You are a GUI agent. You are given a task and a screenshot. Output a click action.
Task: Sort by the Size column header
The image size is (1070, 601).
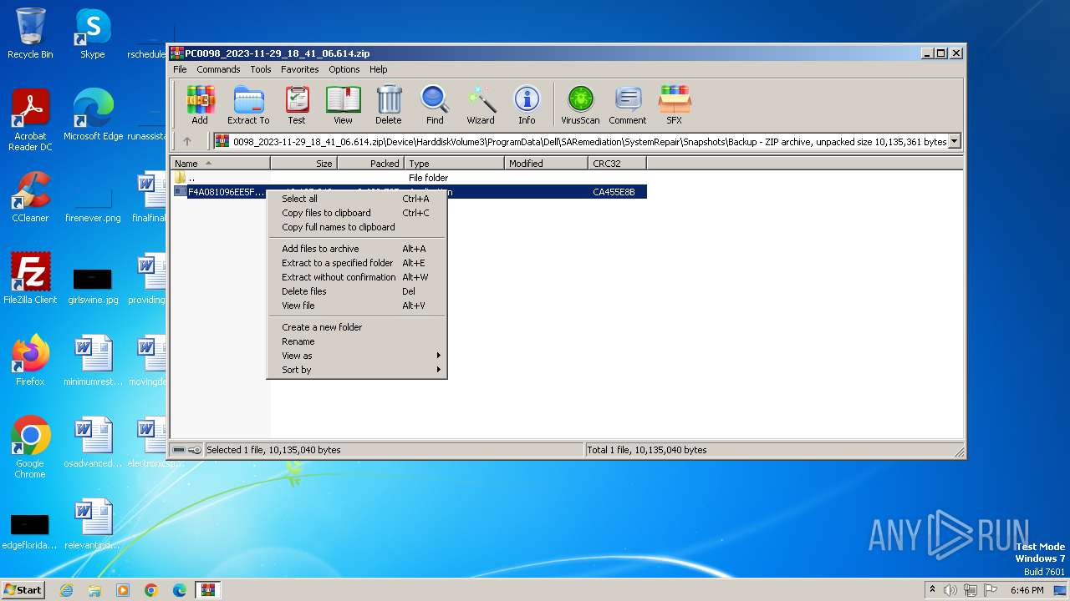pos(303,164)
